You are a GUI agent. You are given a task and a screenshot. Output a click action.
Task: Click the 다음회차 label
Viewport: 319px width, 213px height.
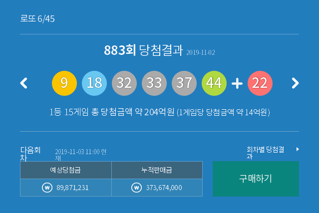(30, 154)
